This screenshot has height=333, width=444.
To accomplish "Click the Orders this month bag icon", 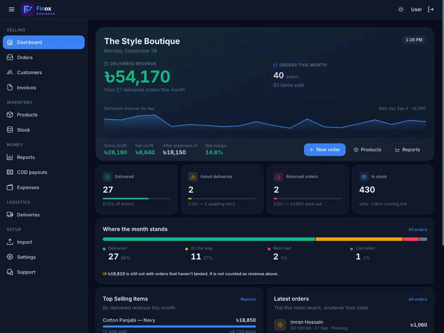I will [275, 65].
